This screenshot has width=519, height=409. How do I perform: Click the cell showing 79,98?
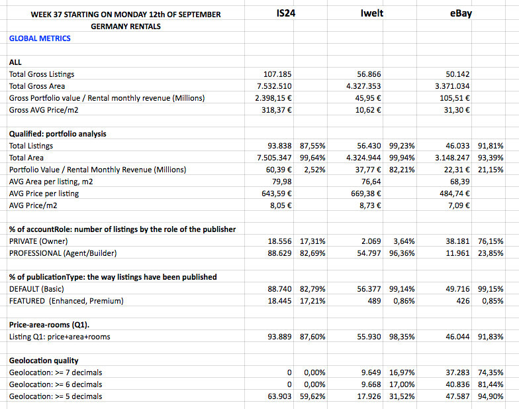pyautogui.click(x=282, y=182)
